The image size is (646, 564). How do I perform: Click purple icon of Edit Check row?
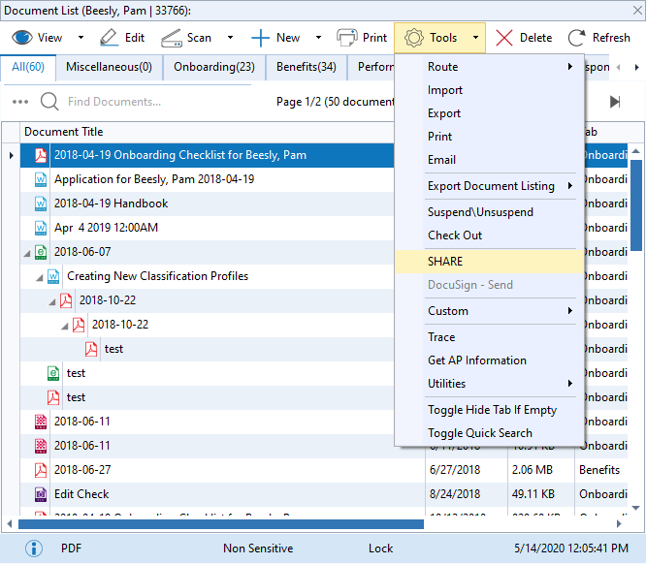pyautogui.click(x=41, y=494)
